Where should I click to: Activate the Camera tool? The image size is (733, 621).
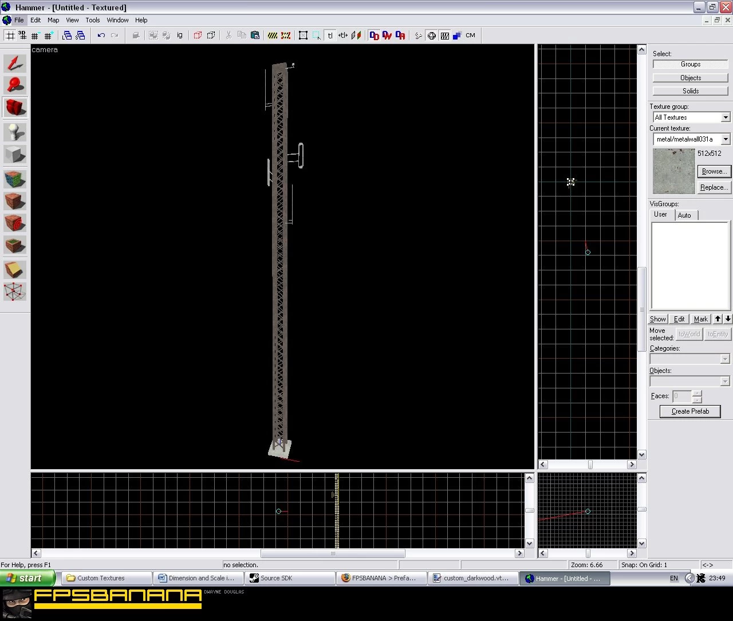pos(15,107)
